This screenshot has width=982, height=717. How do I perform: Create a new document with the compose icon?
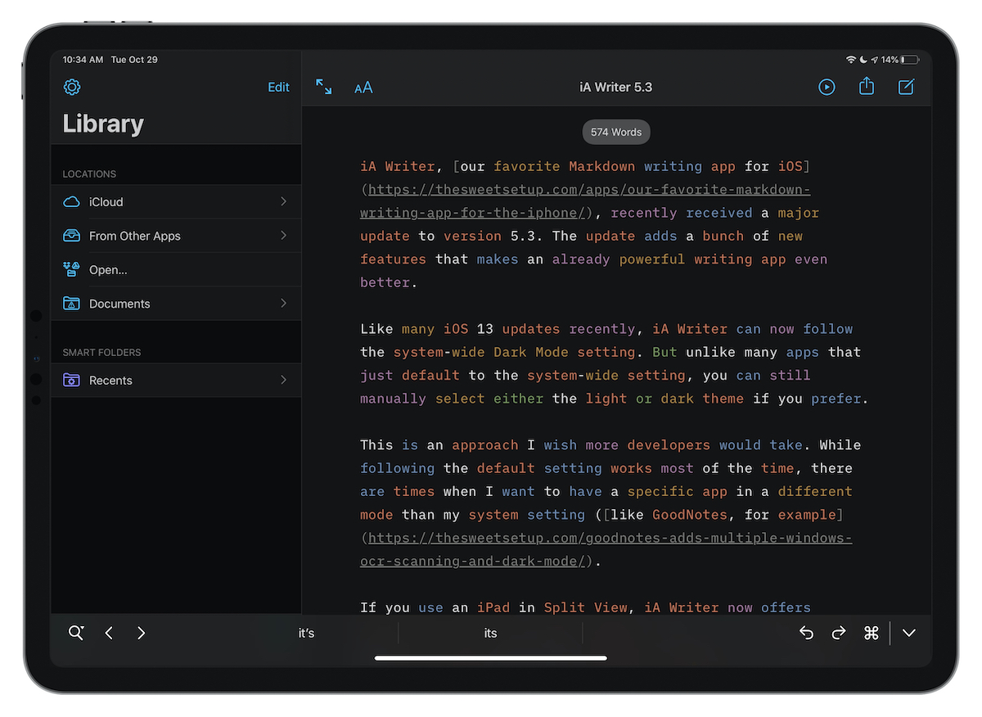[906, 87]
